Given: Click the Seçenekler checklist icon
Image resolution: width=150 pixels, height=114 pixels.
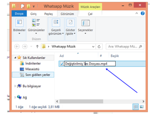Looking at the screenshot, I should coord(85,23).
